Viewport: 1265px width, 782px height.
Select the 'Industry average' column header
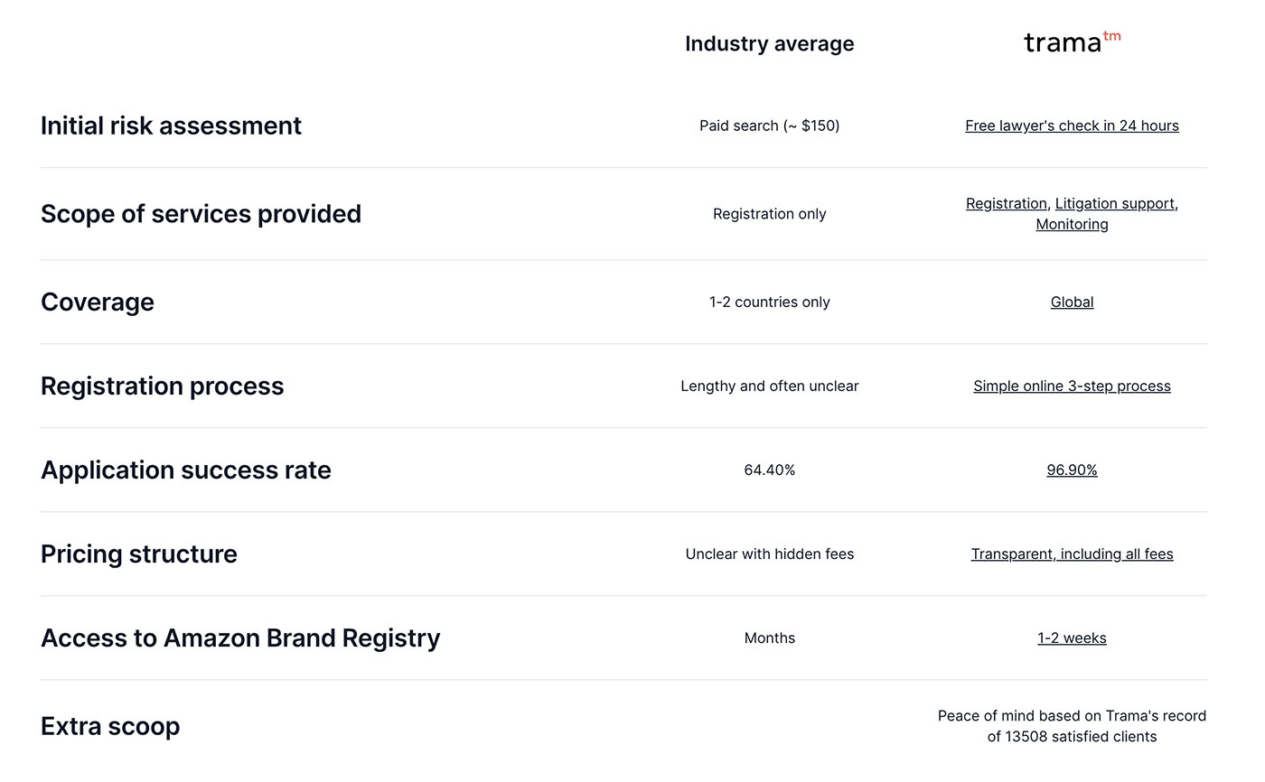point(769,43)
